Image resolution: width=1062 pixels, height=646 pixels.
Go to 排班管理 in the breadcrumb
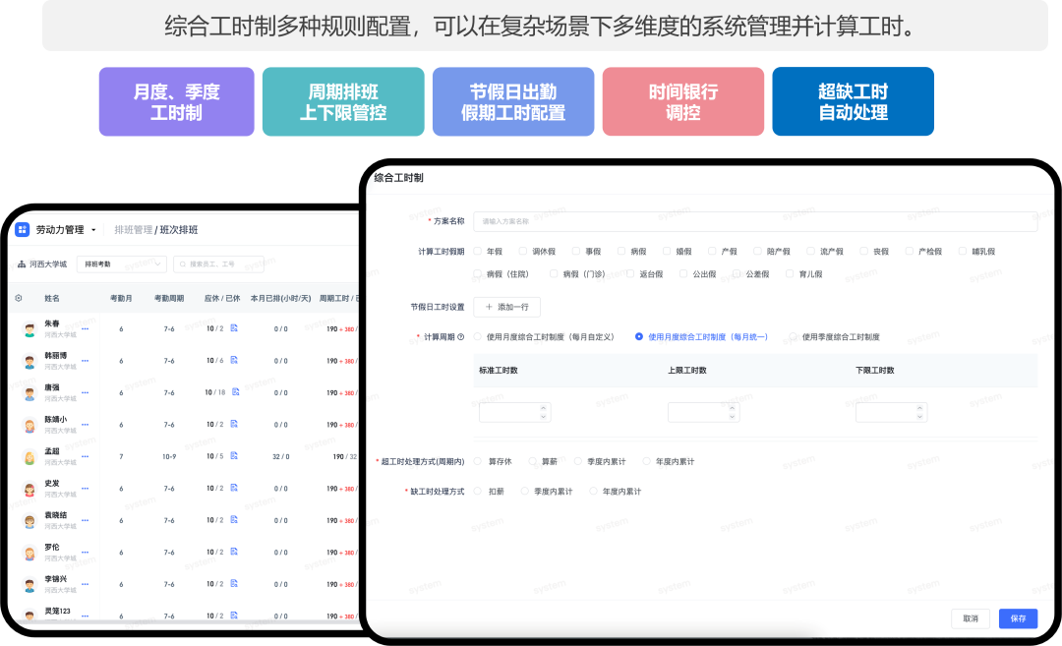tap(133, 230)
